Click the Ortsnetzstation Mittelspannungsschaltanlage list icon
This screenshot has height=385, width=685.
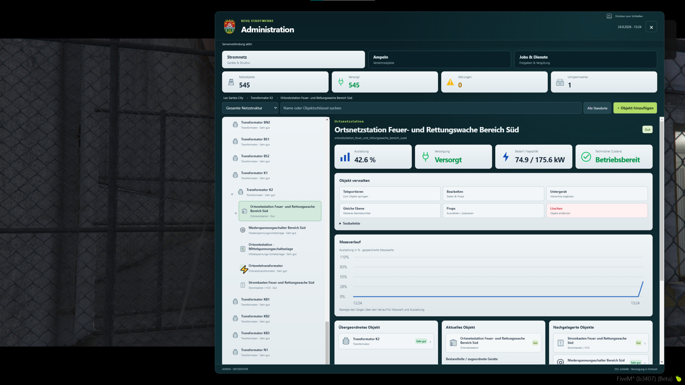click(242, 249)
